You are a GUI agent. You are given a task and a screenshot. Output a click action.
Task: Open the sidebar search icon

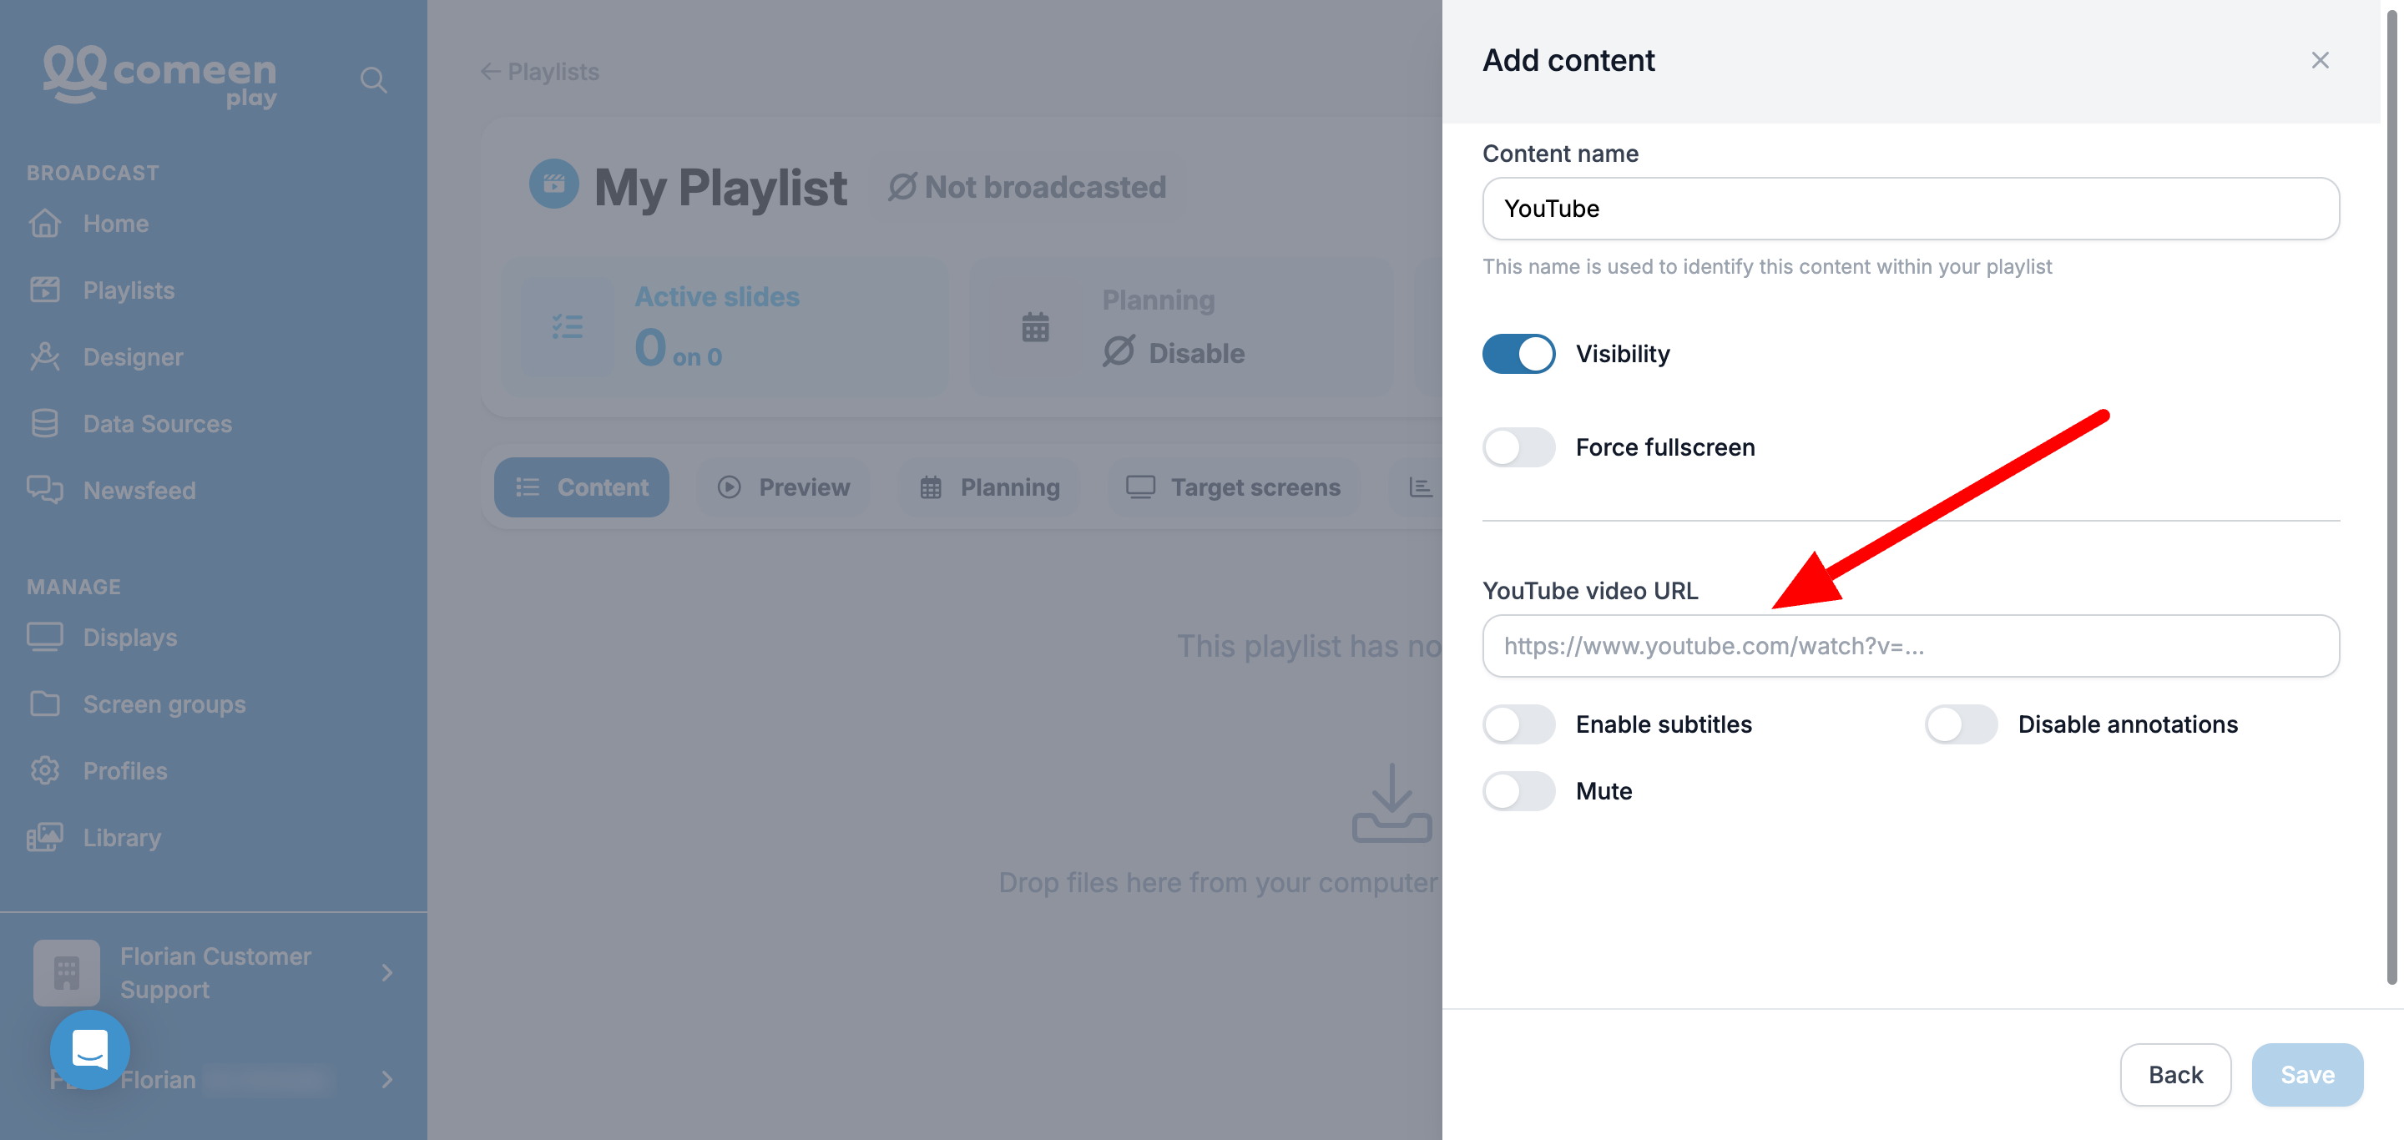[x=373, y=80]
